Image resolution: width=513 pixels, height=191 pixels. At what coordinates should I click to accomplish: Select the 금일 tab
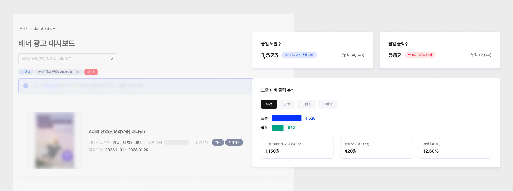pyautogui.click(x=287, y=104)
